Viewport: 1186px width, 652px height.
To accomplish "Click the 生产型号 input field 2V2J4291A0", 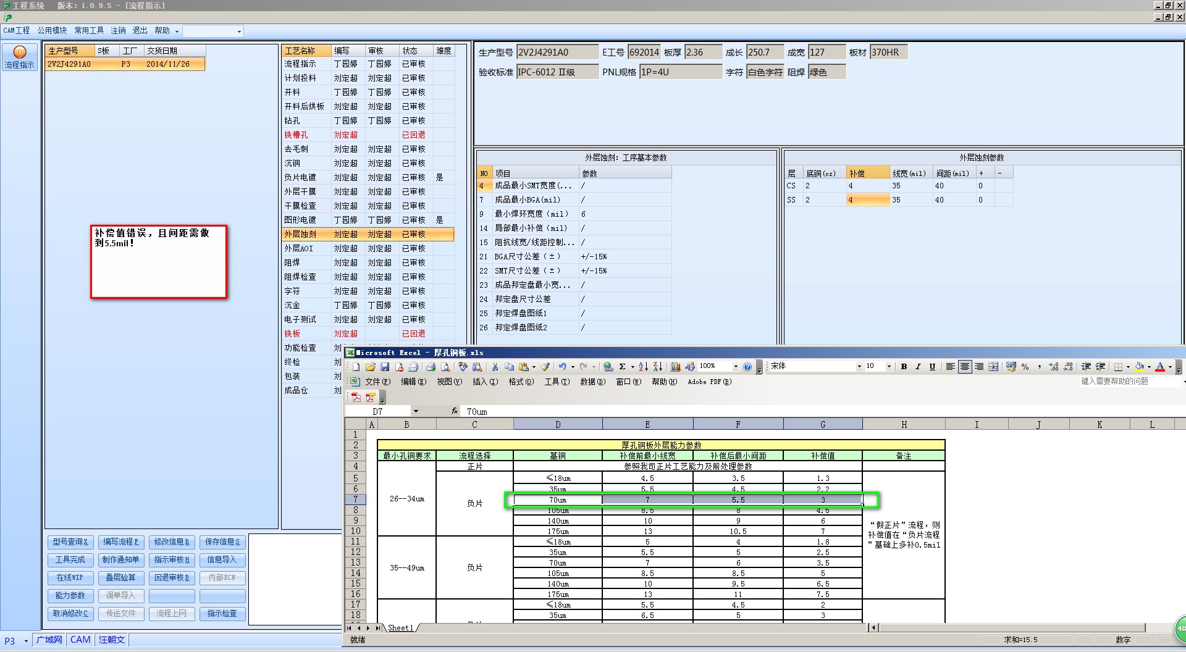I will [x=558, y=52].
